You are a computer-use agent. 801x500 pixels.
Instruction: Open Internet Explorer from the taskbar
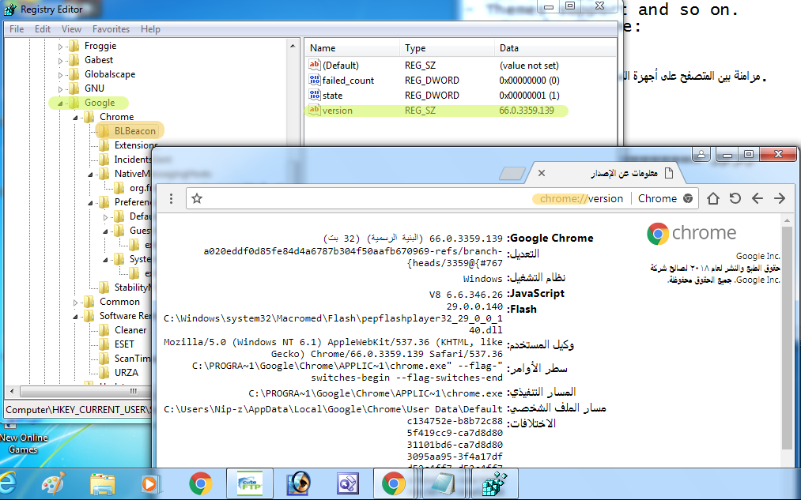click(8, 483)
